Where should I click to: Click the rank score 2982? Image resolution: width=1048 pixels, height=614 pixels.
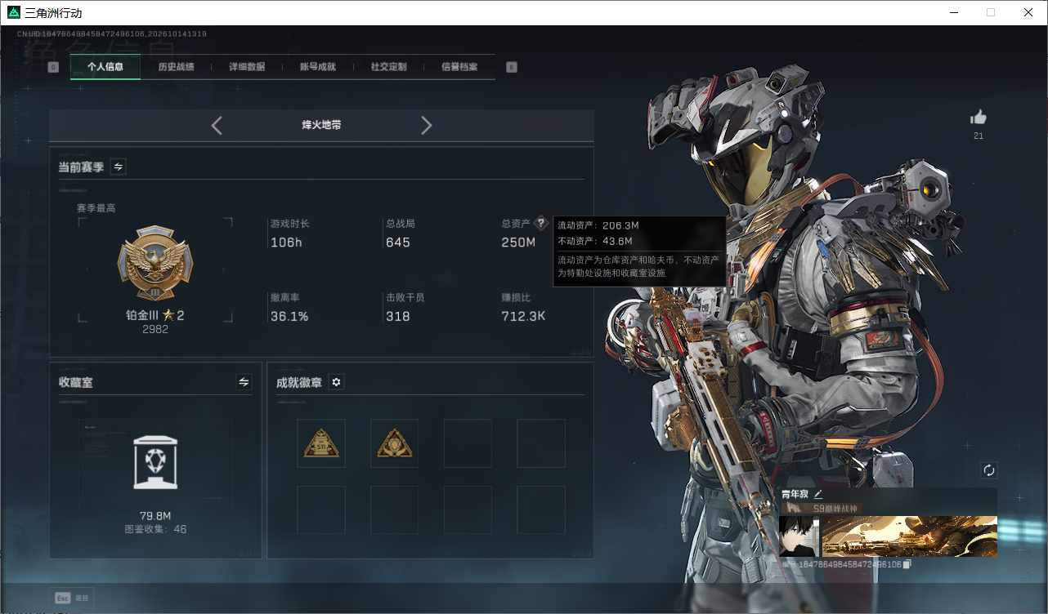coord(155,329)
